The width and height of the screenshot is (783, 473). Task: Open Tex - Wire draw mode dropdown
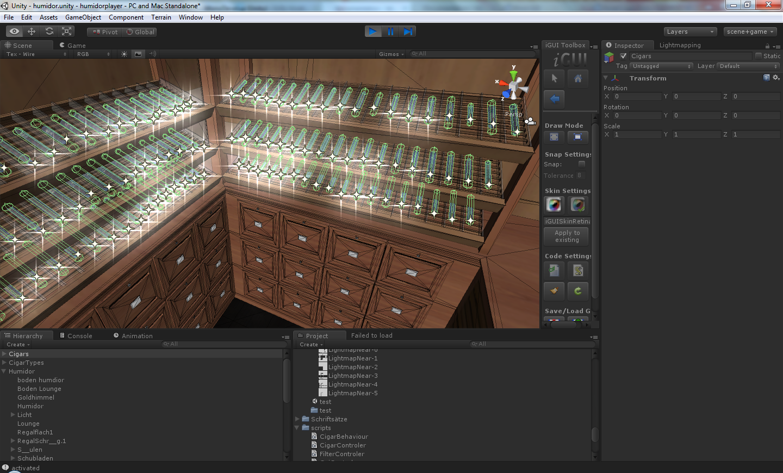(x=36, y=54)
